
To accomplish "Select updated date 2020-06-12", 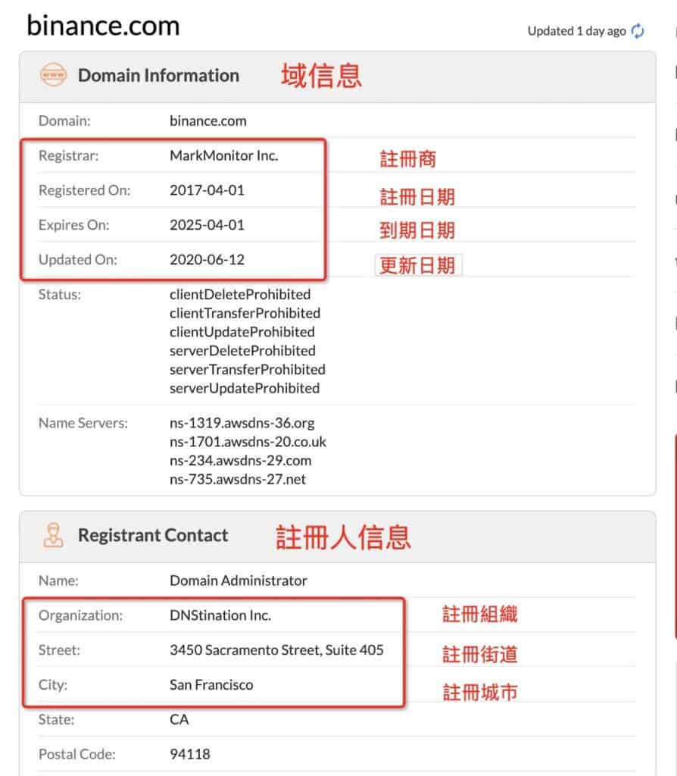I will (207, 259).
